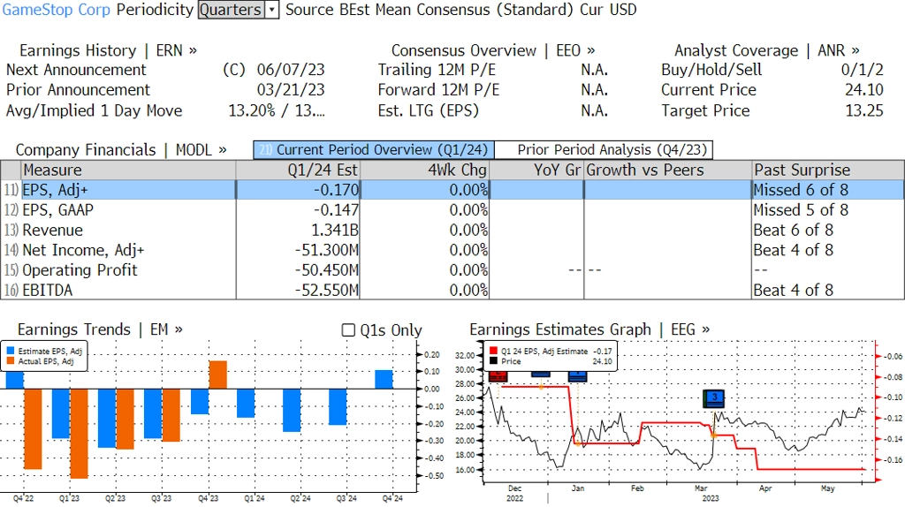Open Consensus Overview EEO section link

point(493,50)
